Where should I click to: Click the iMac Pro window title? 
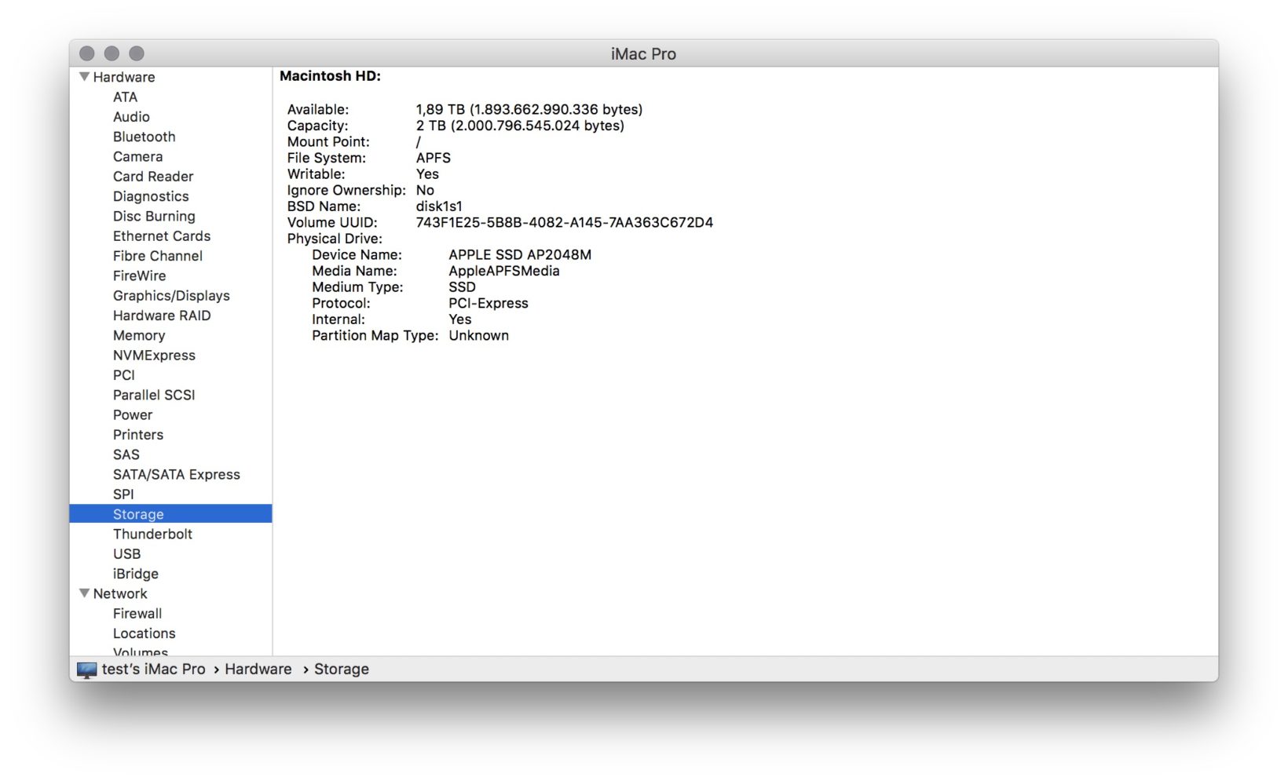pos(644,54)
